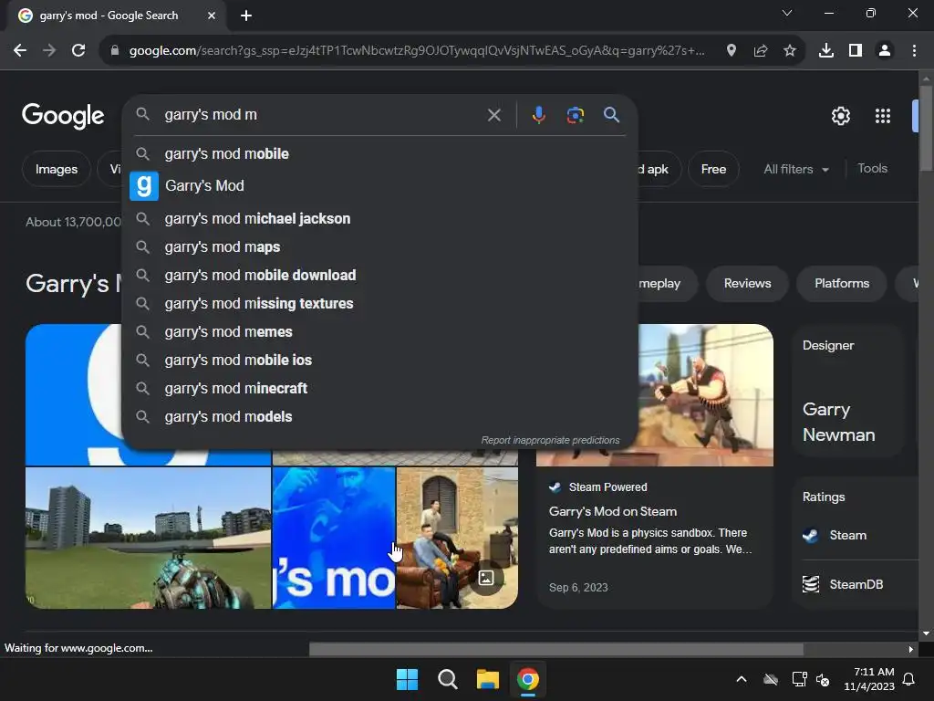Open the Google apps grid

point(883,116)
